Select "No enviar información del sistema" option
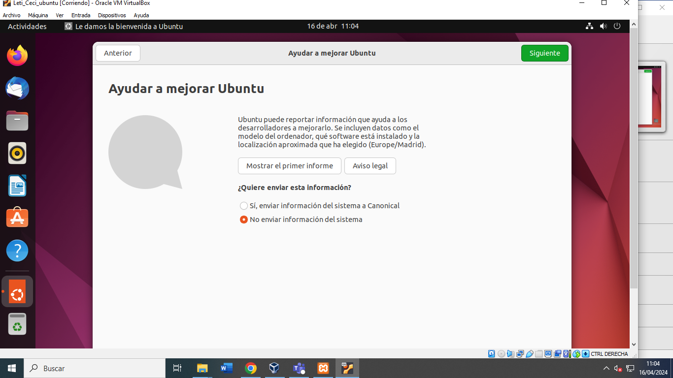The image size is (673, 378). [x=244, y=220]
